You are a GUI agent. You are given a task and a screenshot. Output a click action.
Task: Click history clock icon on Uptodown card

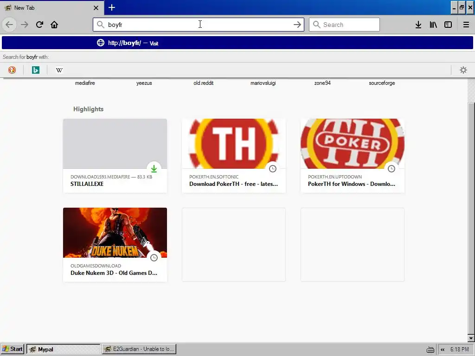tap(392, 169)
